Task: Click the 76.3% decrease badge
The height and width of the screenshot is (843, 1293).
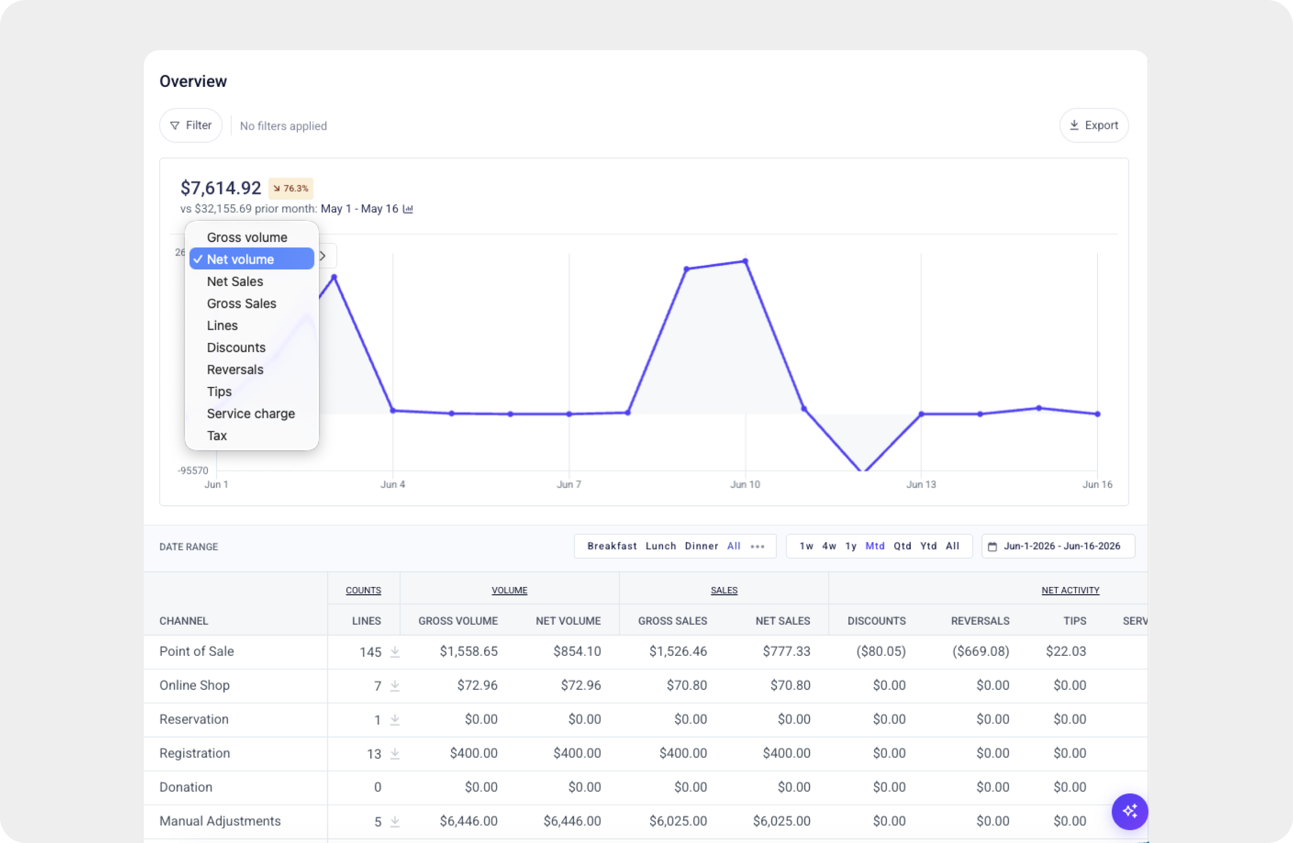Action: click(x=291, y=188)
